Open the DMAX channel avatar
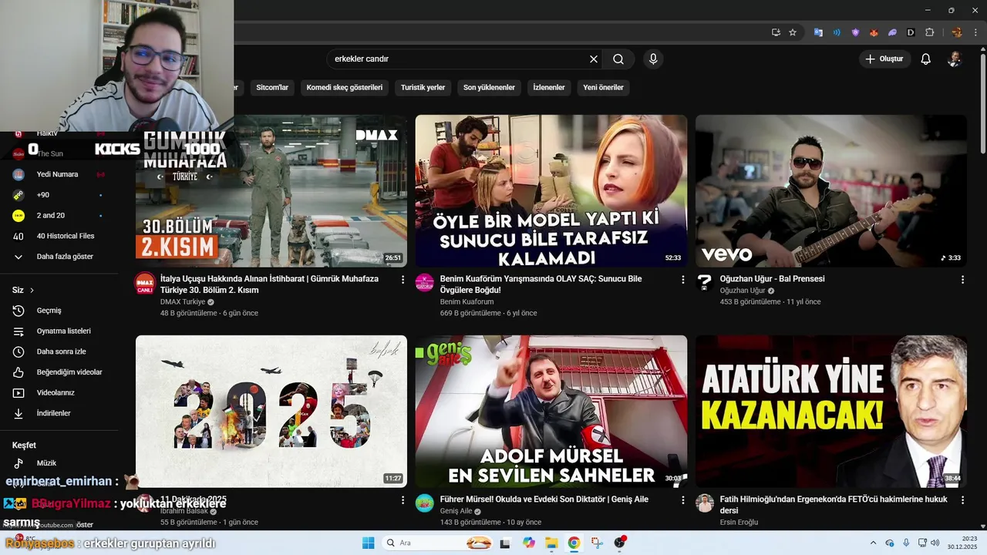This screenshot has width=987, height=555. tap(145, 283)
